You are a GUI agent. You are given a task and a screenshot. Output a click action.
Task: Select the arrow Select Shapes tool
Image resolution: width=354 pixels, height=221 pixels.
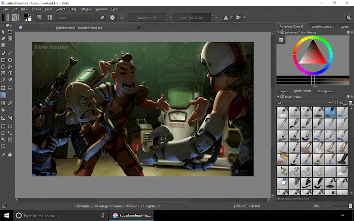tap(3, 32)
